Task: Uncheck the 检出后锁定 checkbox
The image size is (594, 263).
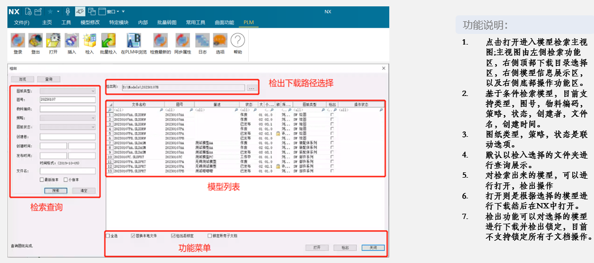Action: click(x=173, y=236)
